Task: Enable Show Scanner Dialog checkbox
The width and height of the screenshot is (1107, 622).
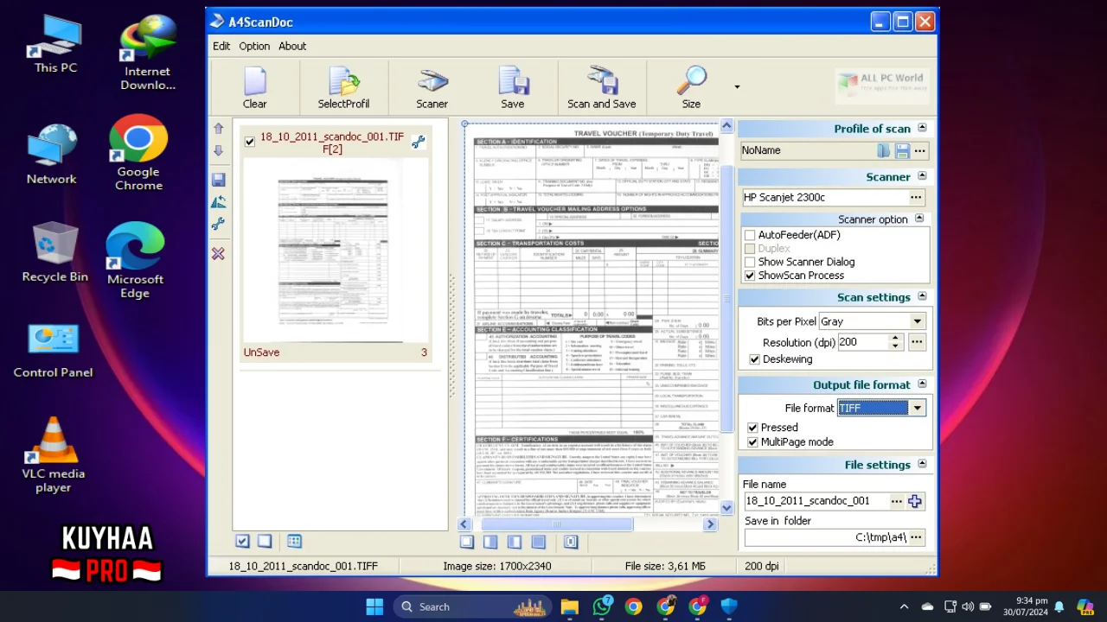Action: coord(750,262)
